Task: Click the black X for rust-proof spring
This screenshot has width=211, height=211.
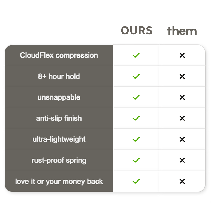Action: 182,160
